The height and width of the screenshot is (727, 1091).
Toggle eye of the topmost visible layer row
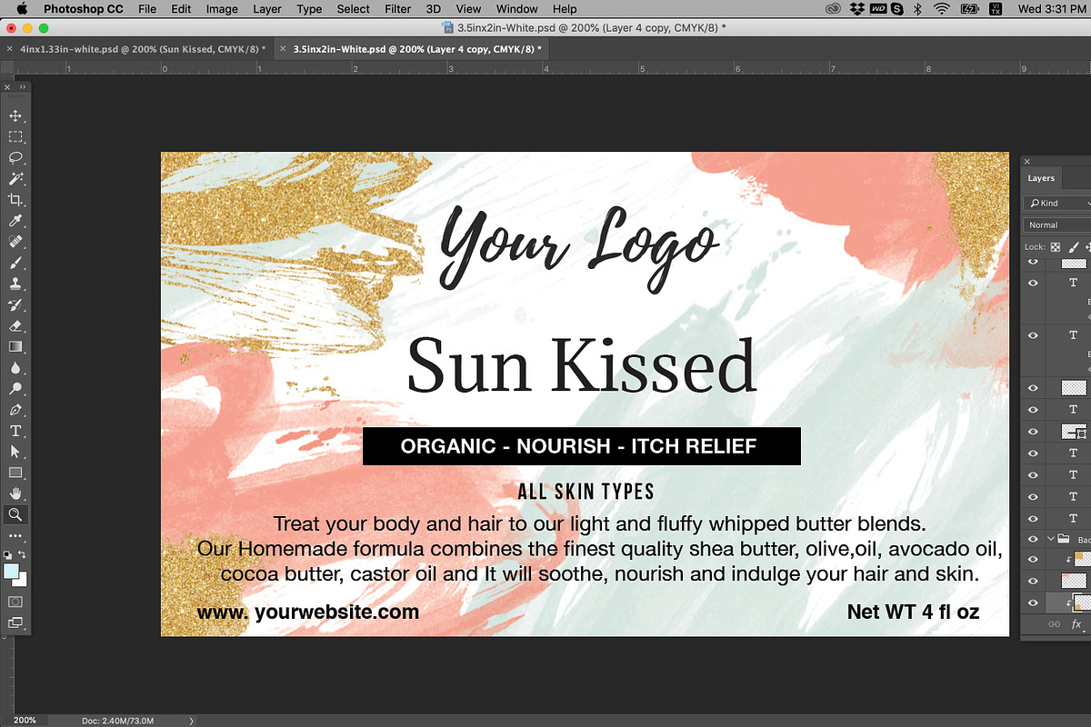1033,262
